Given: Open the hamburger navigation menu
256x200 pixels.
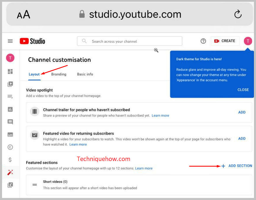Looking at the screenshot, I should click(10, 41).
